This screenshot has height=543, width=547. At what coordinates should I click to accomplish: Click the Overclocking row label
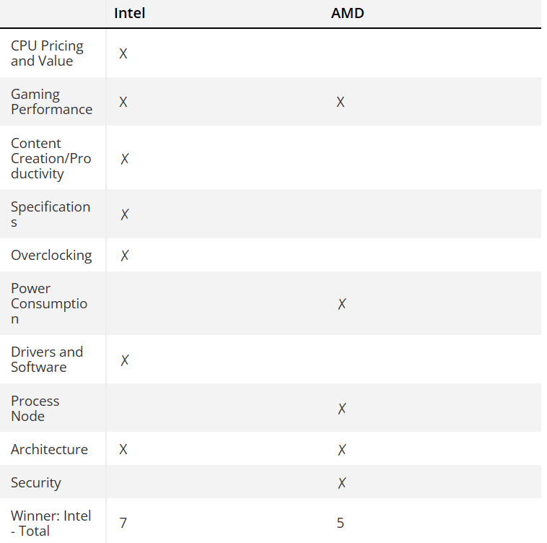point(51,255)
